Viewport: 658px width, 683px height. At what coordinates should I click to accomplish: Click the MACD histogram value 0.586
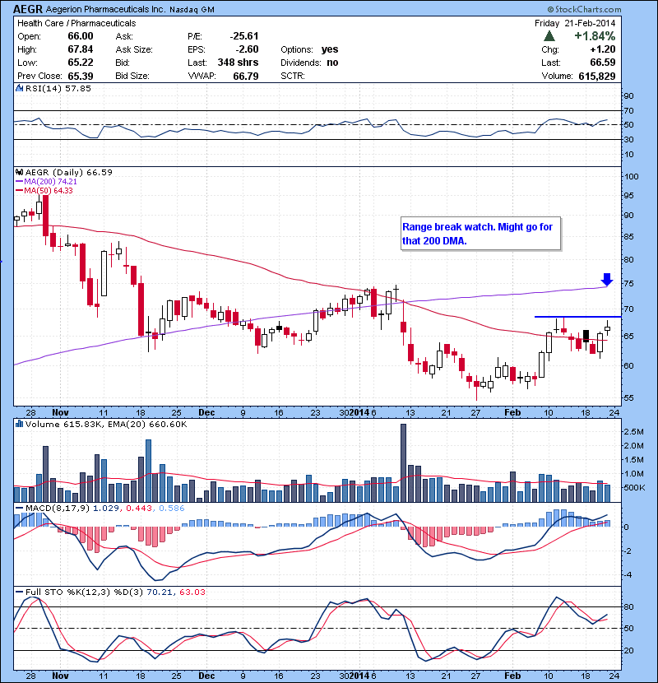coord(172,509)
